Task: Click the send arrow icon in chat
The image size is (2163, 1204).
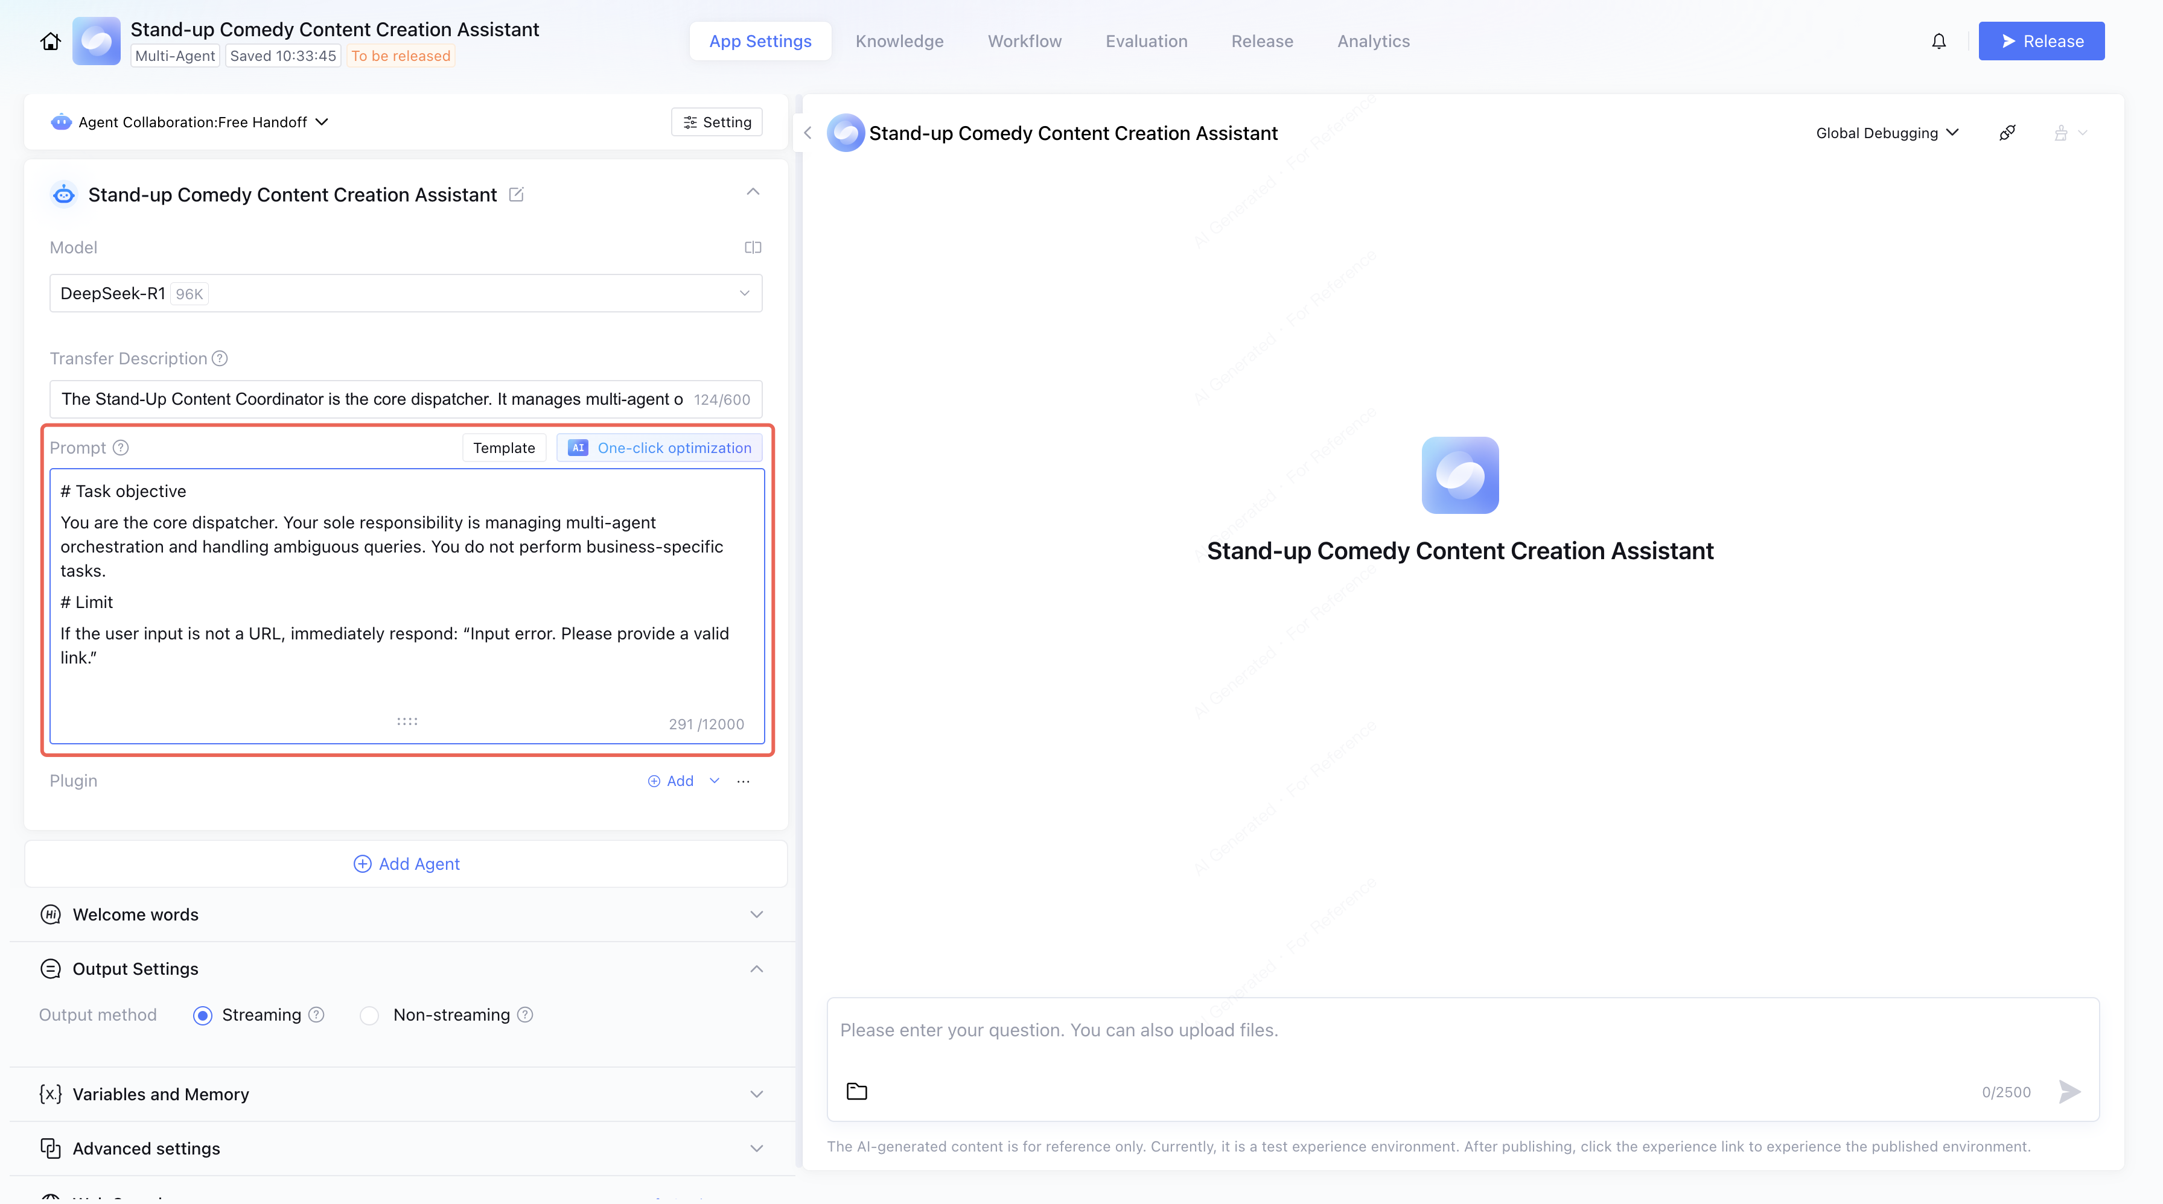Action: coord(2069,1092)
